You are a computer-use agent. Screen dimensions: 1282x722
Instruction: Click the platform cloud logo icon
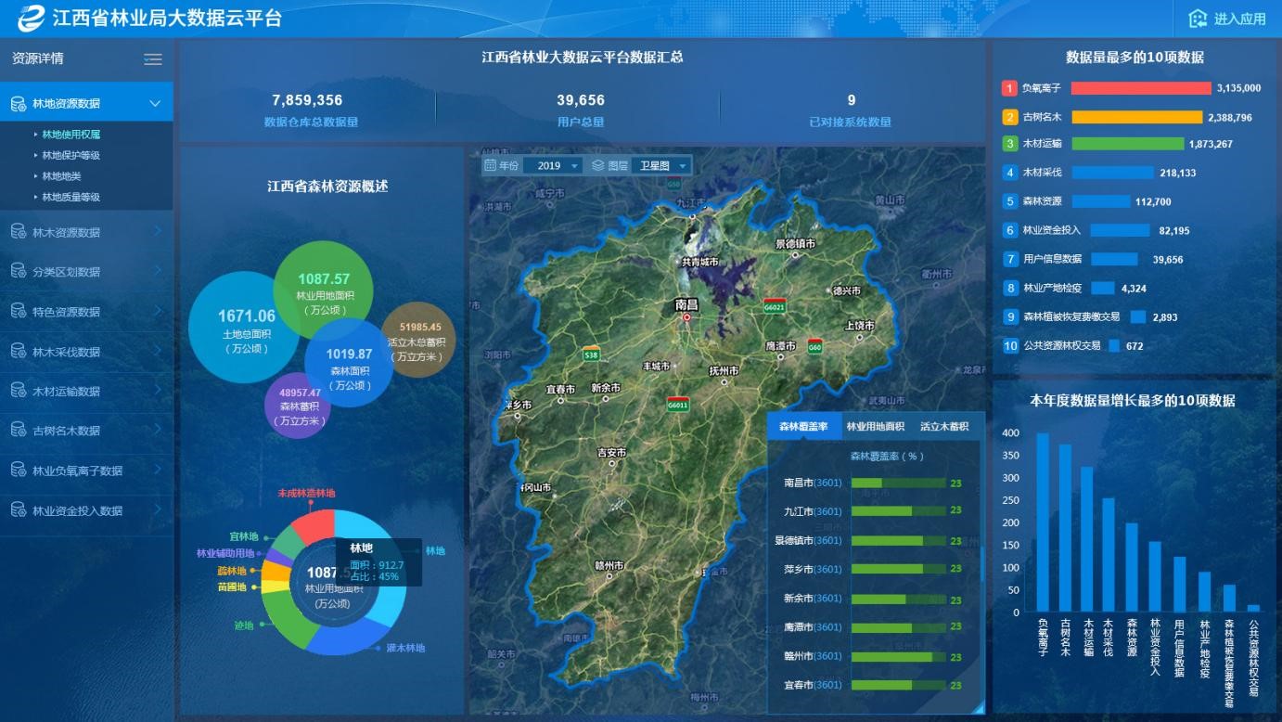(x=31, y=18)
